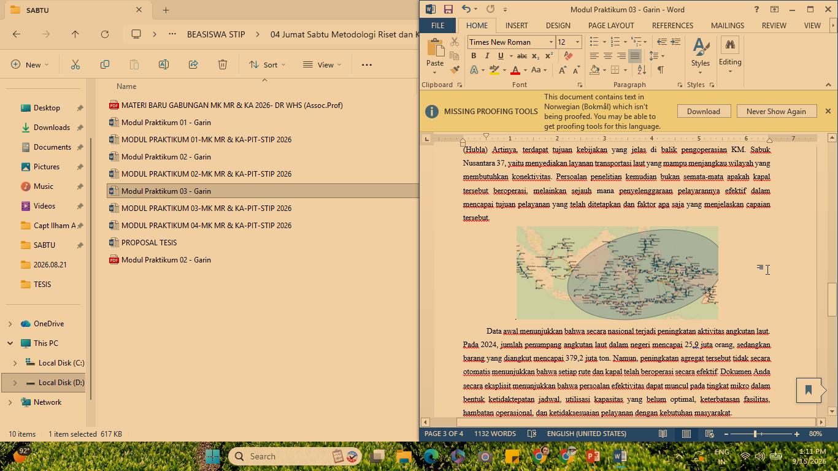Click the Delete trash icon in Explorer
The width and height of the screenshot is (838, 471).
(x=223, y=64)
